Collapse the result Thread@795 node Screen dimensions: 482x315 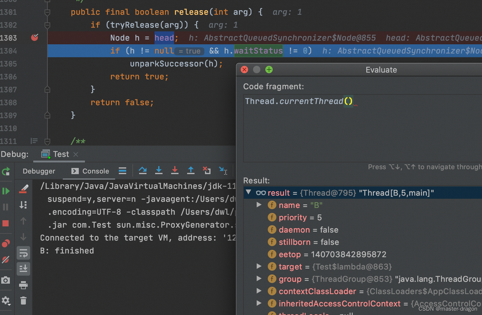click(249, 192)
